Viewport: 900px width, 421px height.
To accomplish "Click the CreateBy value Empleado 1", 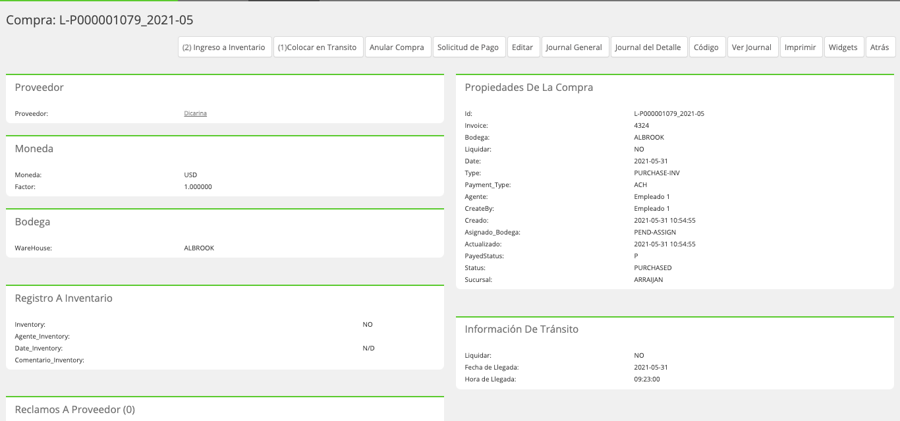I will [652, 208].
